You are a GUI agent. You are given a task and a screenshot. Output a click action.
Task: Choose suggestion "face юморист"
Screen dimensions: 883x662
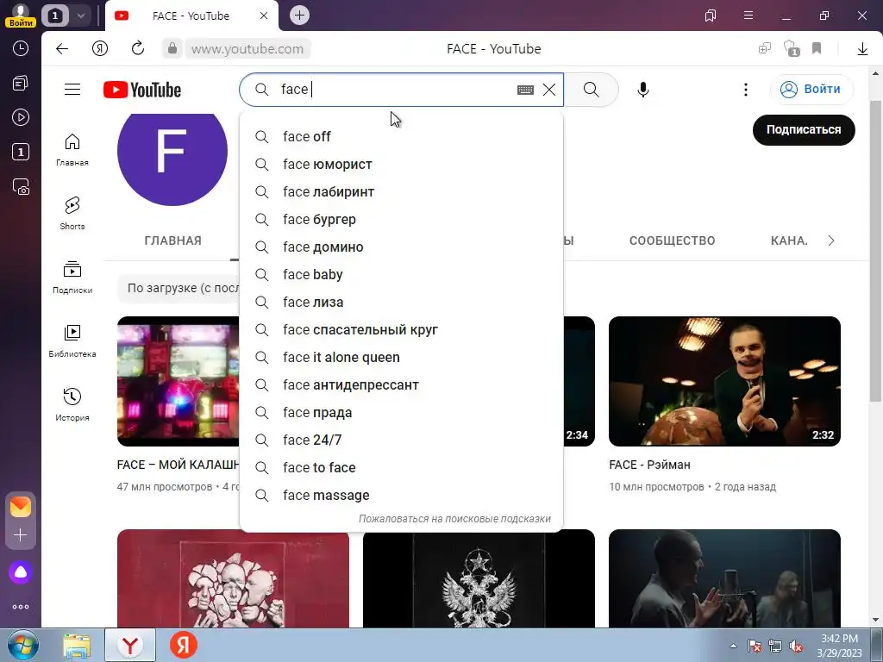click(x=401, y=165)
